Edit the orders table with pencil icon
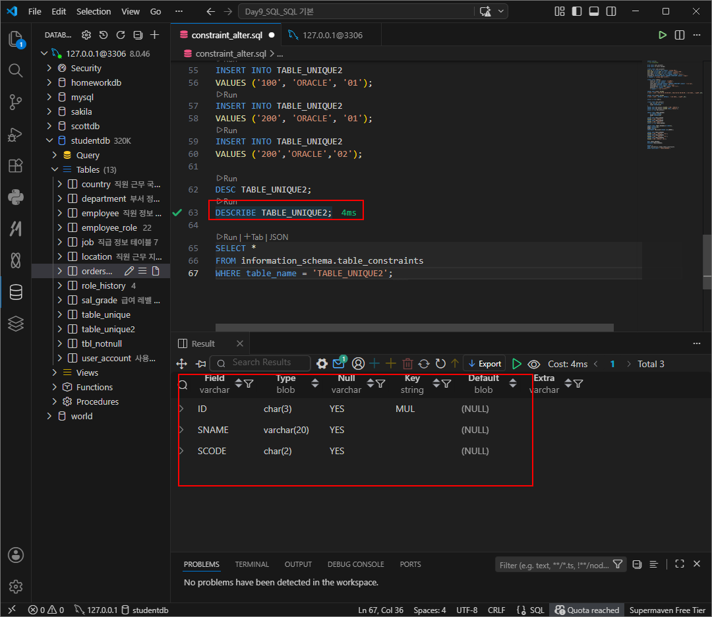The height and width of the screenshot is (617, 712). pos(129,271)
